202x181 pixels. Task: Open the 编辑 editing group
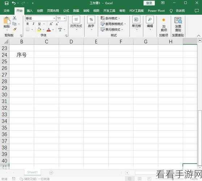click(x=150, y=24)
